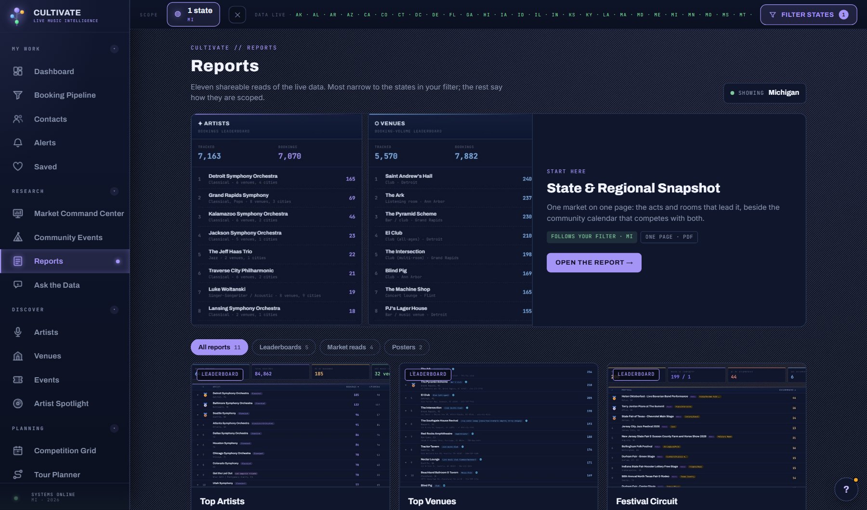Clear the state scope with the X
Screen dimensions: 867x510
coord(237,15)
